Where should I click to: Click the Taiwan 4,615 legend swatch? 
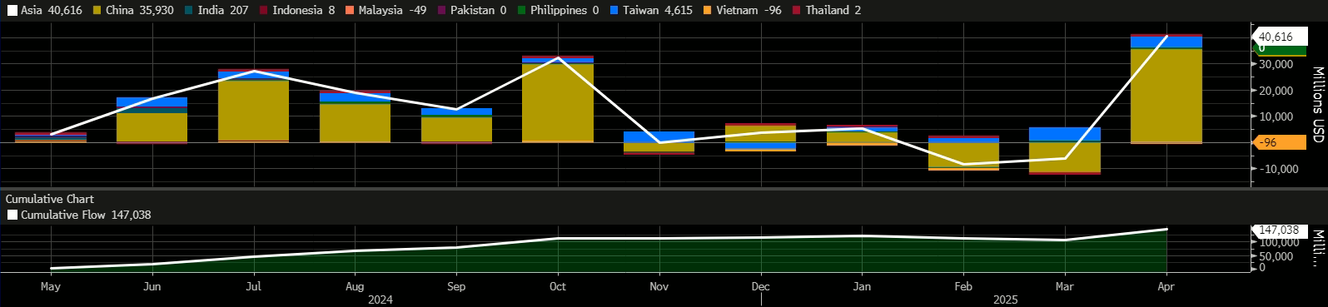pos(614,11)
